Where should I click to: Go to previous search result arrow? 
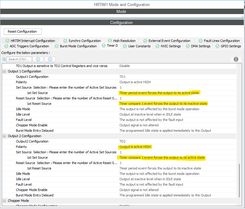[x=38, y=59]
